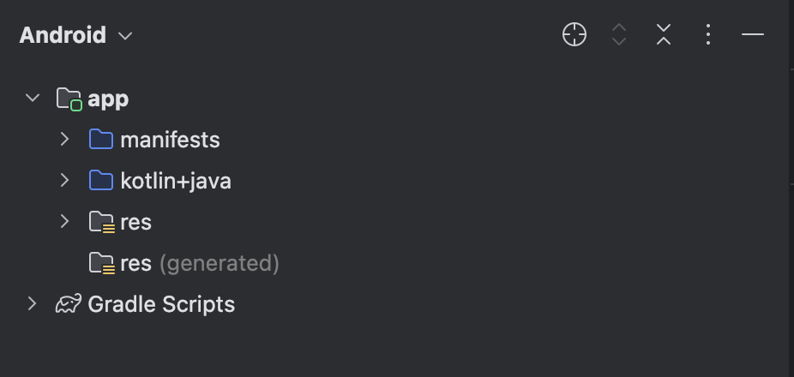
Task: Click the Expand Selected arrows icon
Action: [619, 35]
